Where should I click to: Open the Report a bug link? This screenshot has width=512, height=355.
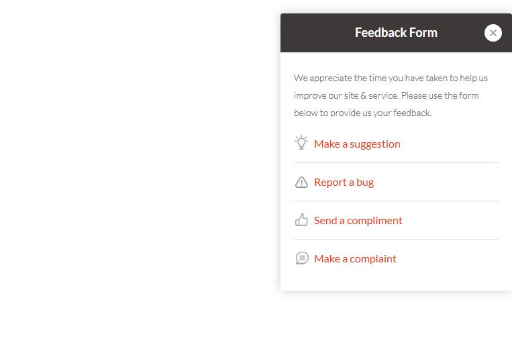tap(344, 183)
